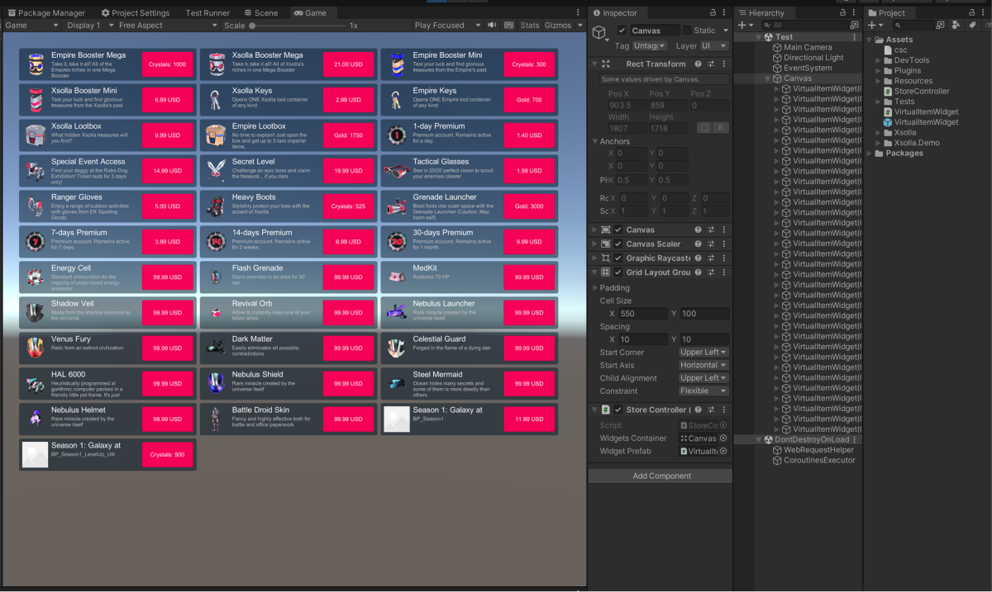Uncheck the Grid Layout Group component
The width and height of the screenshot is (992, 592).
[x=618, y=272]
